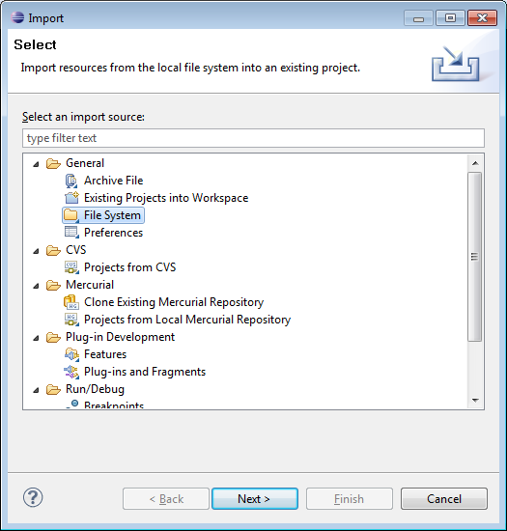
Task: Click the Clone Existing Mercurial Repository icon
Action: point(71,302)
